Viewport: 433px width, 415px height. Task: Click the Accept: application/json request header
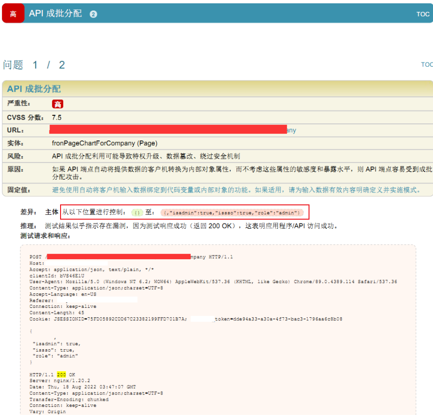92,270
